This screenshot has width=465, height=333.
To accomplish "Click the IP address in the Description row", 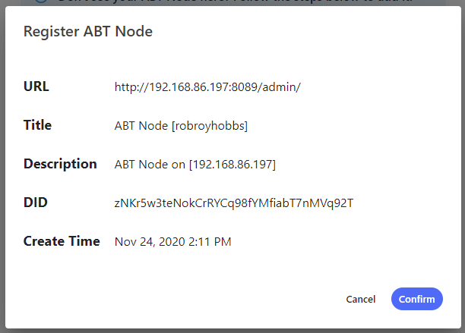I will pyautogui.click(x=232, y=165).
